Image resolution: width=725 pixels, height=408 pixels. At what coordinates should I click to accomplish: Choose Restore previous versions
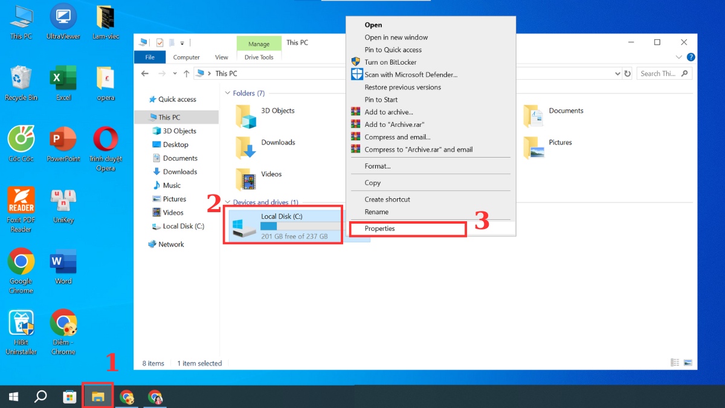[431, 87]
